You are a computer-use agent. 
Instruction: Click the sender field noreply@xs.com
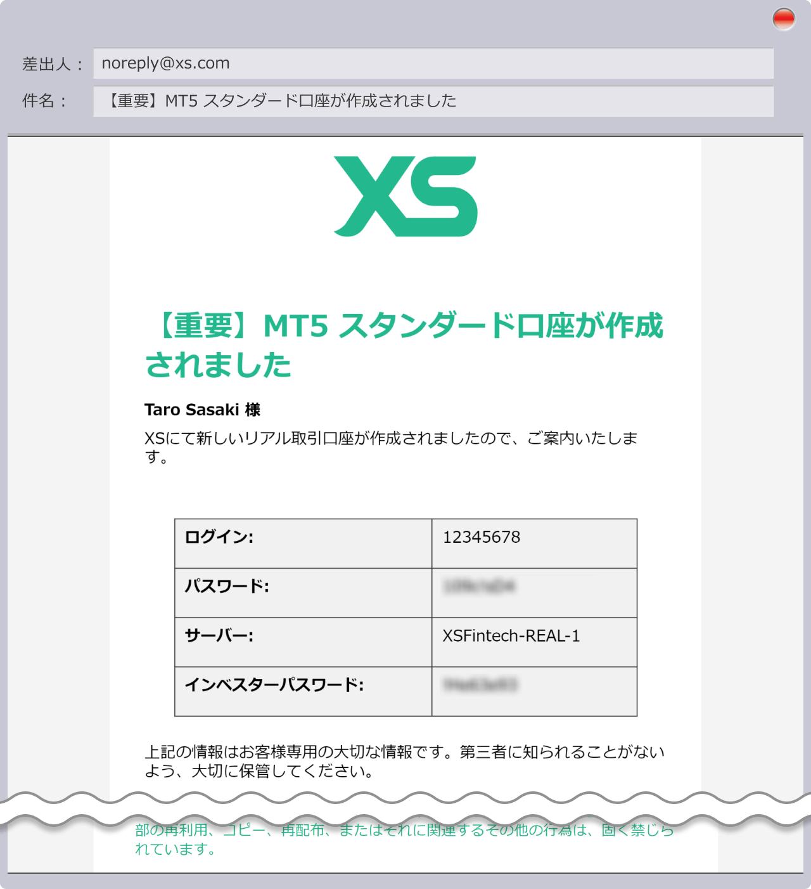(433, 63)
